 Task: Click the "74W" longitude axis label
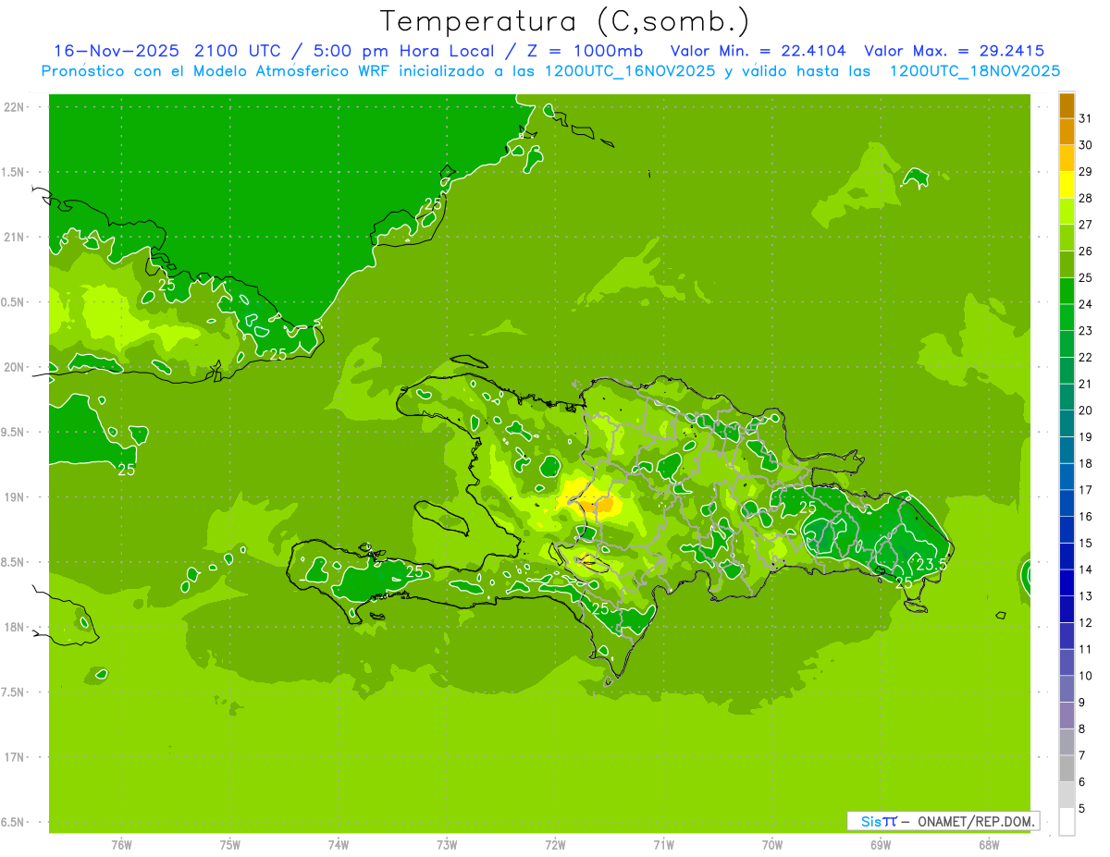pos(339,845)
